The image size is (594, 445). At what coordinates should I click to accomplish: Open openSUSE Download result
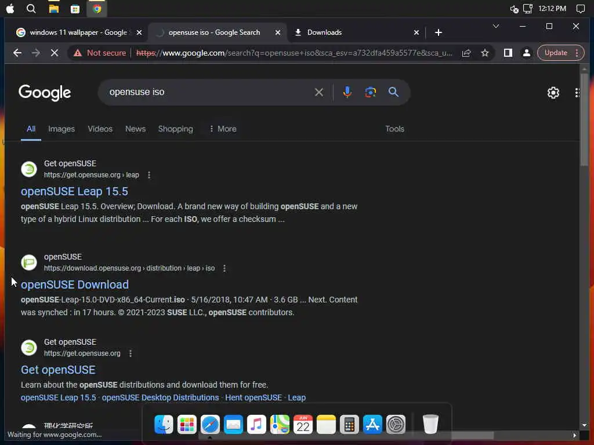[75, 284]
